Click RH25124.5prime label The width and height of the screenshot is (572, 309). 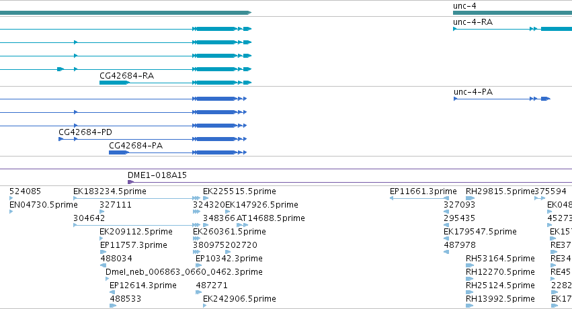click(x=500, y=285)
